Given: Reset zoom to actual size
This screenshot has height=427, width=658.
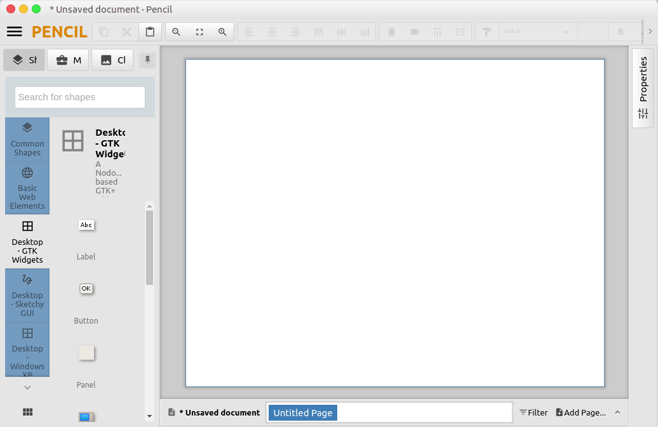Looking at the screenshot, I should click(x=199, y=32).
